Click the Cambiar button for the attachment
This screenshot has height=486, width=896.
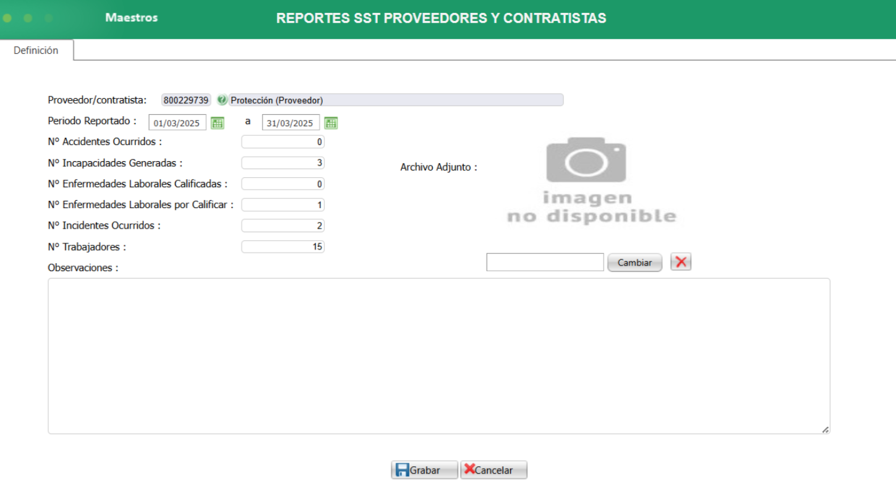pos(634,262)
